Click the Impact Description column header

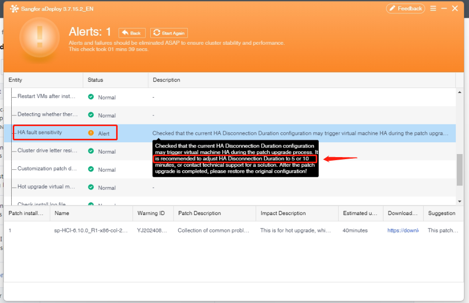(x=297, y=213)
